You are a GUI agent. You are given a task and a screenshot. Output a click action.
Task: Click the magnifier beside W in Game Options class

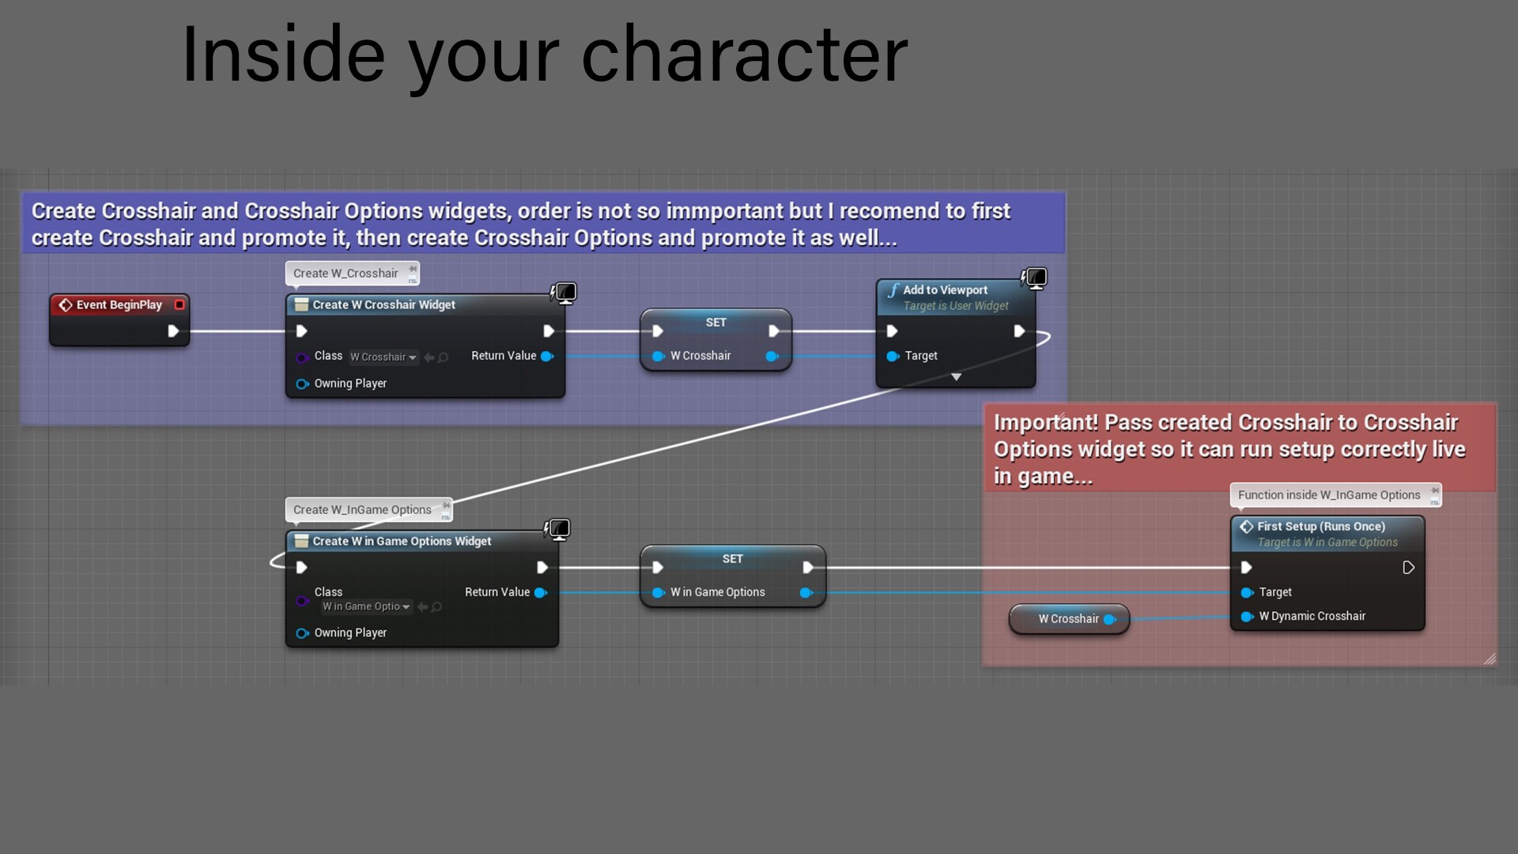tap(437, 606)
